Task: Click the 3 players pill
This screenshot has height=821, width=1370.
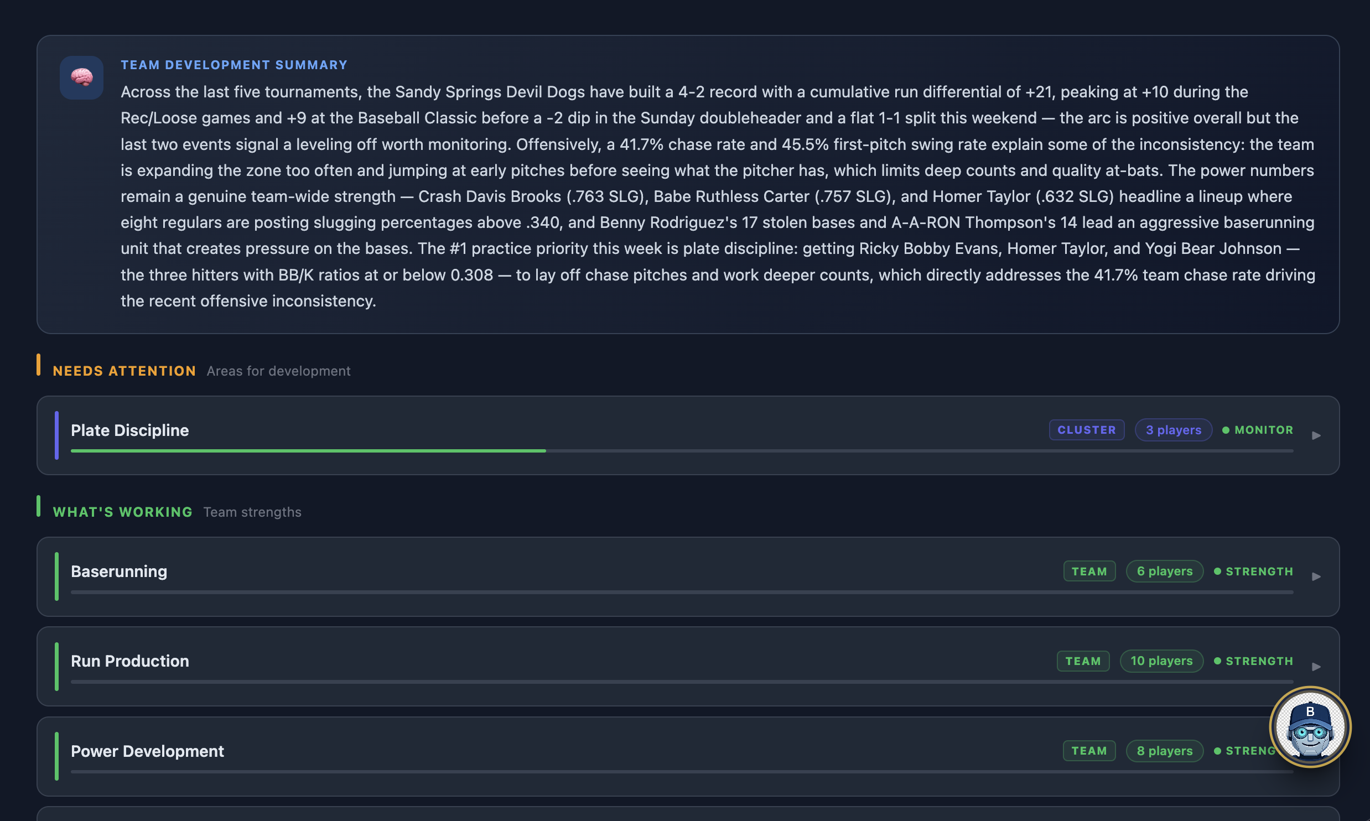Action: (1173, 430)
